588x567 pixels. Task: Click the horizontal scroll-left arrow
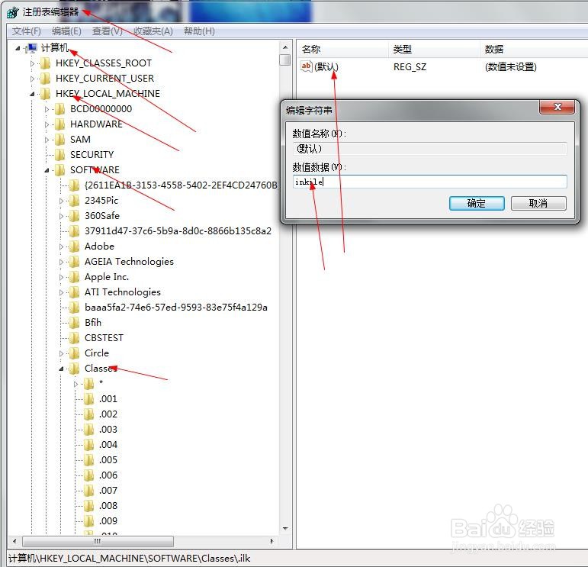point(14,541)
